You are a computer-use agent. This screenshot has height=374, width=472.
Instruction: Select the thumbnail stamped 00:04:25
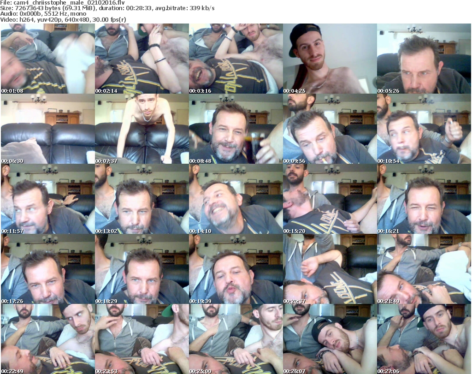[x=330, y=59]
